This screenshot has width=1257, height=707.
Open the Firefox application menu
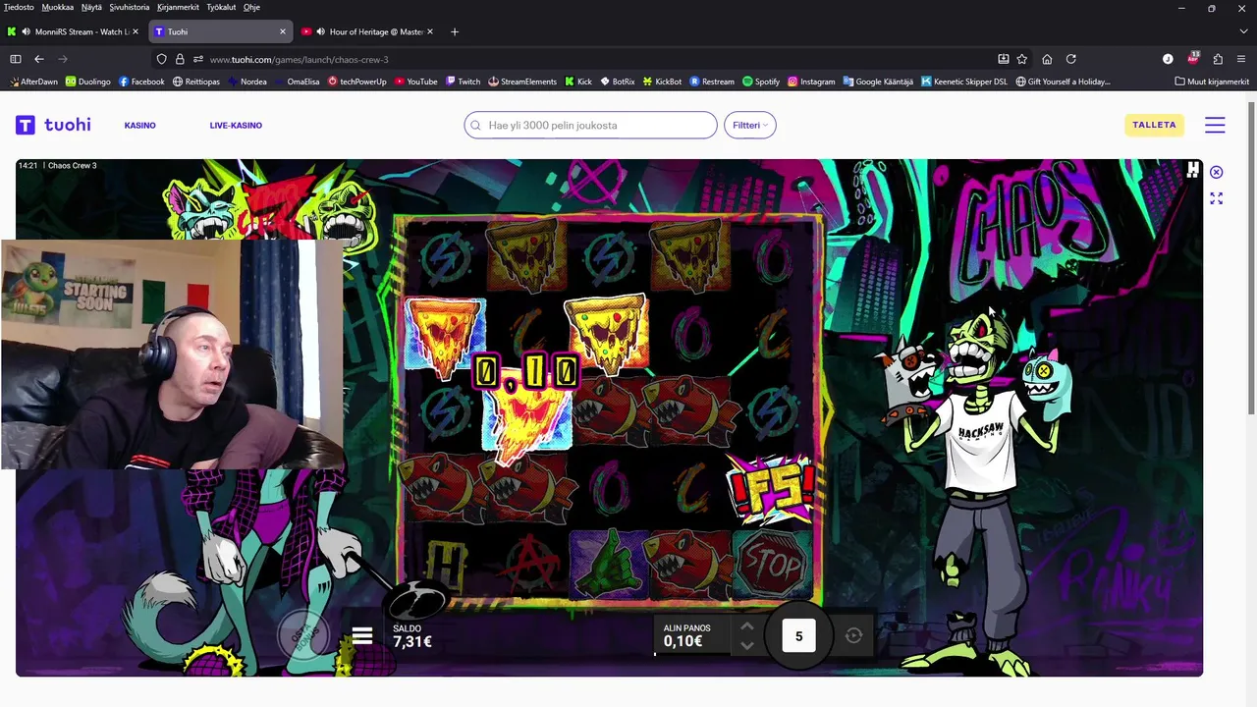click(x=1242, y=59)
